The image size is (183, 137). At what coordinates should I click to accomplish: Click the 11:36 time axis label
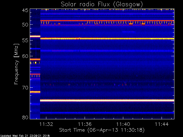pos(85,124)
